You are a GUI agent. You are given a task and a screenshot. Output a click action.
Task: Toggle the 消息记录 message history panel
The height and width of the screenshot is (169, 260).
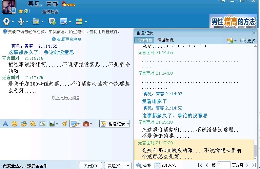[114, 124]
